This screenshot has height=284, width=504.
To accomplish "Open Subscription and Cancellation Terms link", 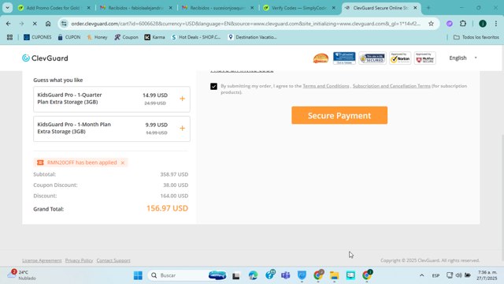I will pyautogui.click(x=391, y=86).
